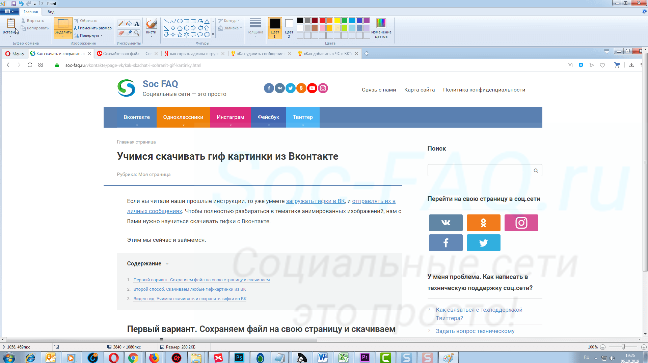The height and width of the screenshot is (363, 648).
Task: Toggle the Select (Выделить) rectangle tool
Action: [63, 24]
